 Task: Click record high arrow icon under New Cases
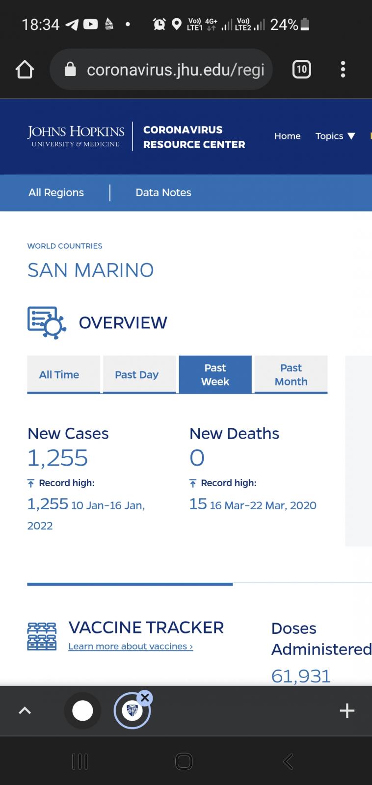[31, 483]
